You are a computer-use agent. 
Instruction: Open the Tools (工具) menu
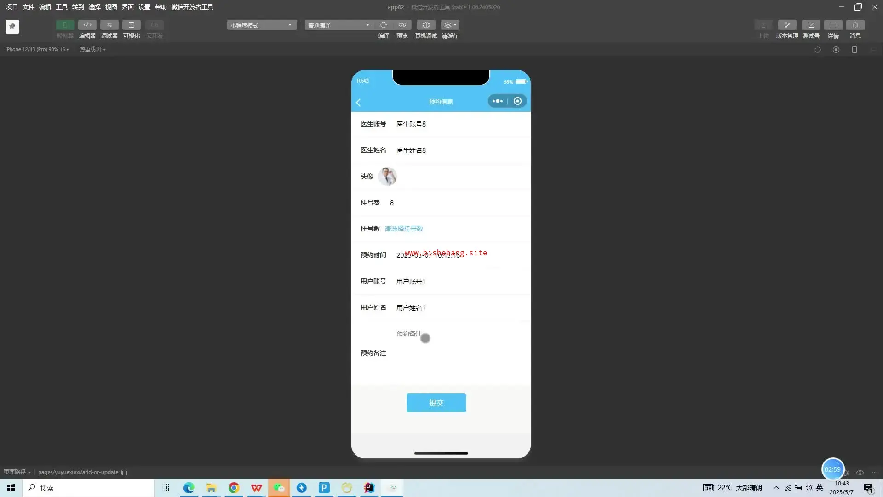pyautogui.click(x=61, y=7)
